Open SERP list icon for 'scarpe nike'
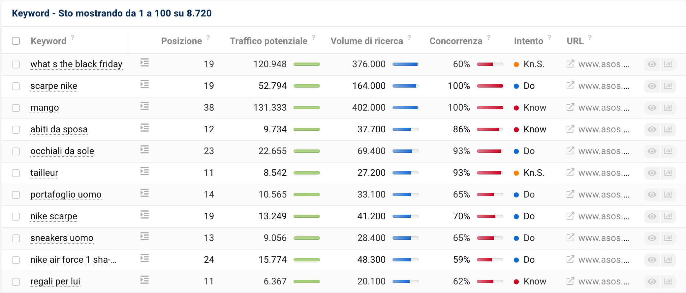Viewport: 686px width, 293px height. coord(144,84)
